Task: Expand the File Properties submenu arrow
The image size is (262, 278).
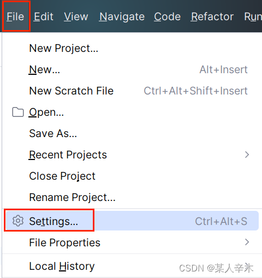Action: tap(247, 242)
